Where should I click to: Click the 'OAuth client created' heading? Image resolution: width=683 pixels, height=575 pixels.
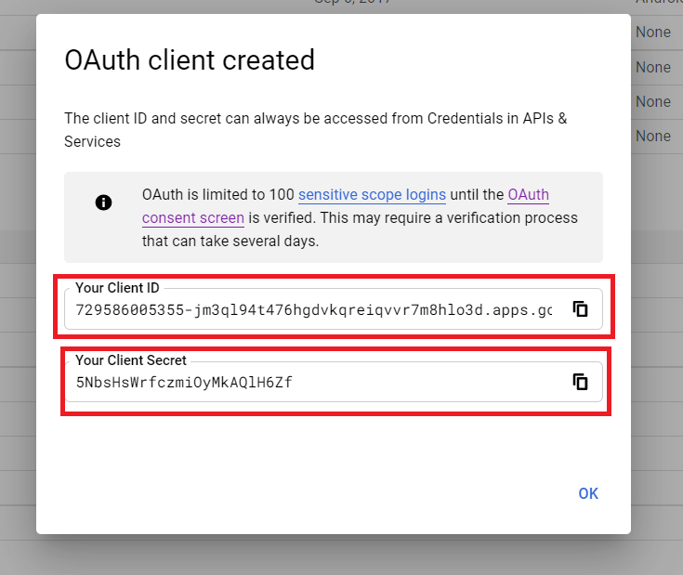click(190, 59)
